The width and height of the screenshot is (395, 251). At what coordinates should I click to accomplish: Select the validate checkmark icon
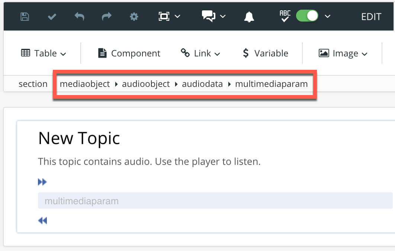click(52, 16)
